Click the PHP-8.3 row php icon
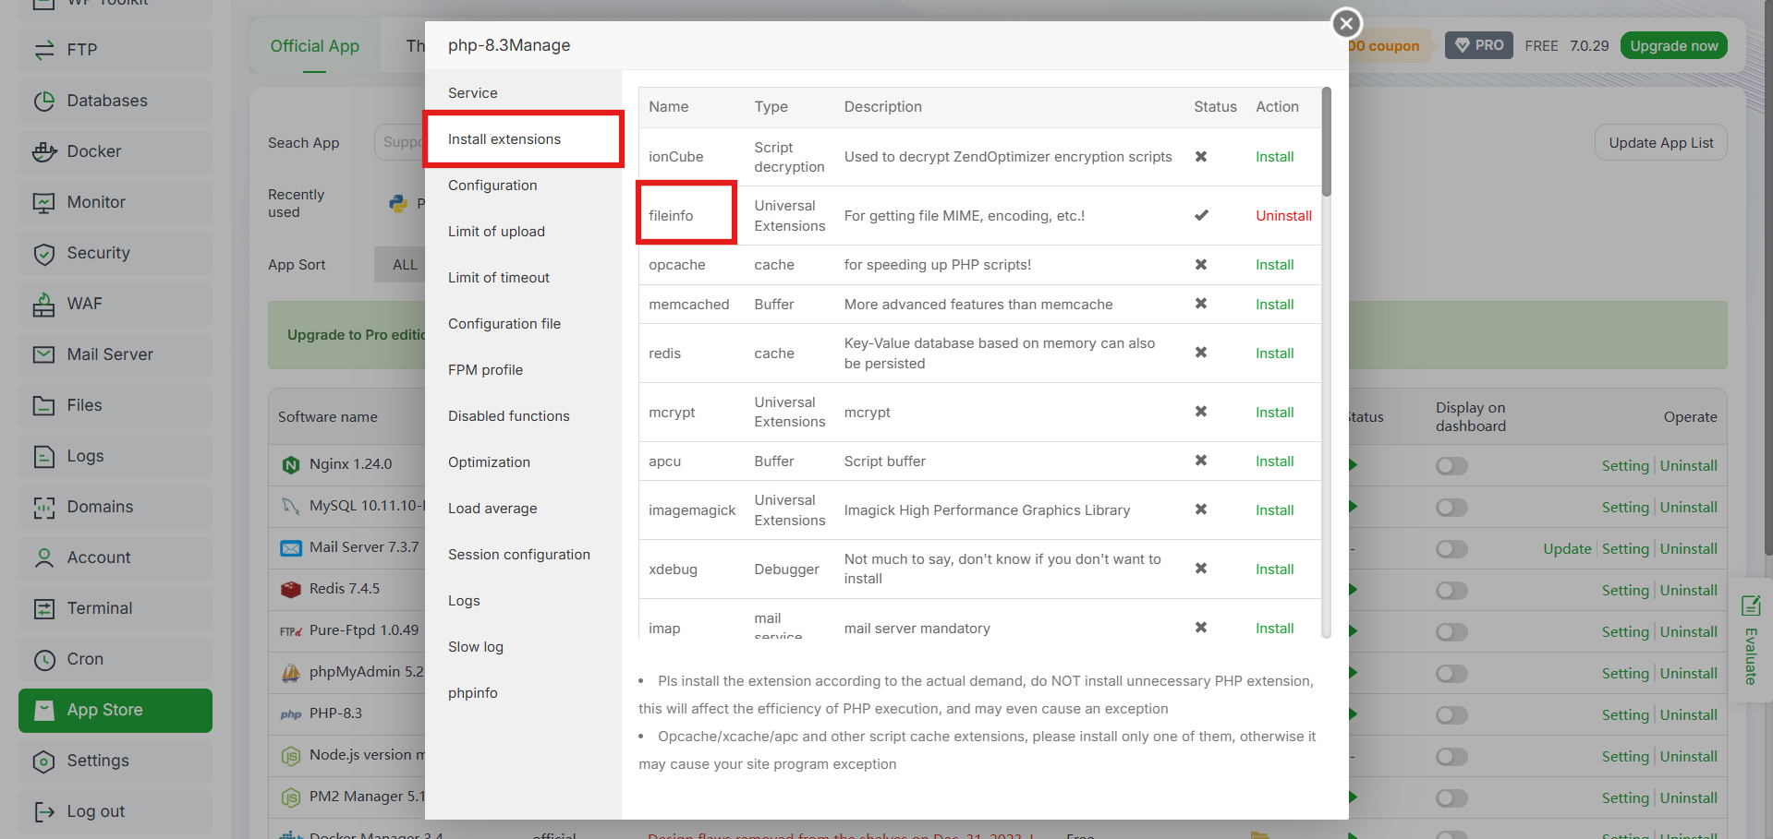This screenshot has width=1773, height=839. (x=291, y=713)
